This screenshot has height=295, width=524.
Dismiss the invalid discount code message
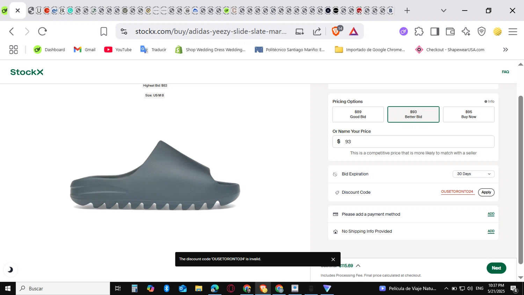[x=333, y=259]
